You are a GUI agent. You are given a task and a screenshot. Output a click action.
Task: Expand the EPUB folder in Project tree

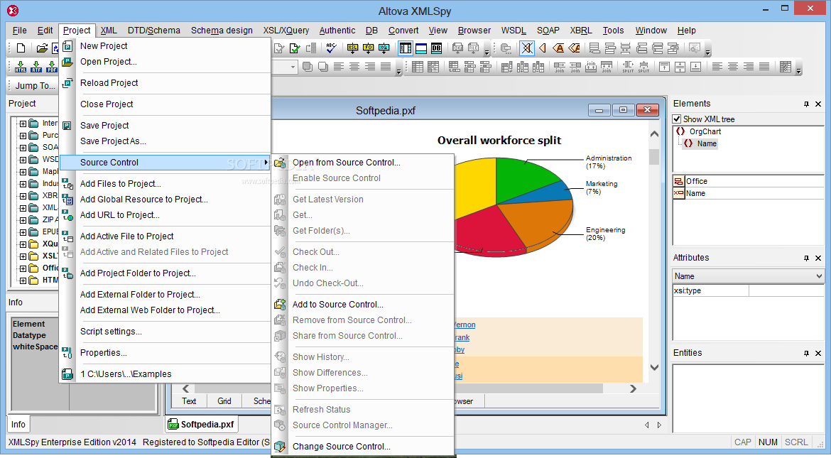23,232
